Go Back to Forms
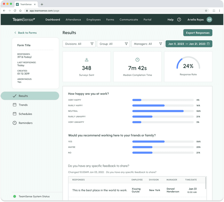The image size is (224, 202). point(27,33)
